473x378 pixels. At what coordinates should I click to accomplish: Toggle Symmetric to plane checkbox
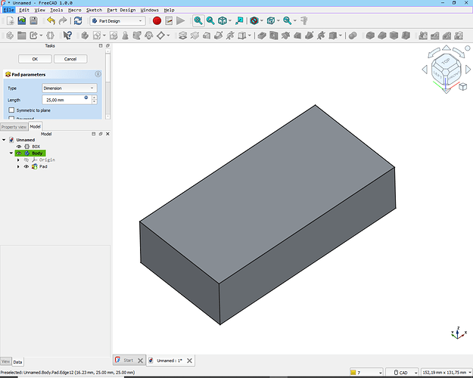(11, 110)
